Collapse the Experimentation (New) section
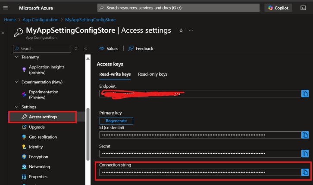 click(17, 82)
